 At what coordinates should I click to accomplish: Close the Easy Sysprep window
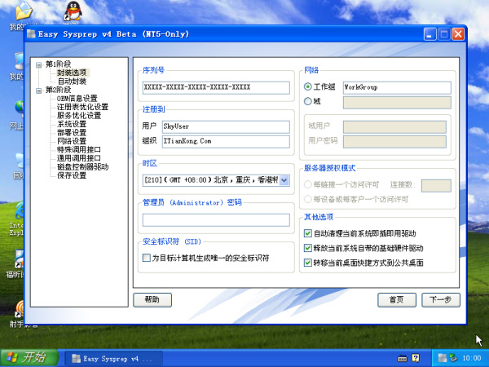(458, 34)
